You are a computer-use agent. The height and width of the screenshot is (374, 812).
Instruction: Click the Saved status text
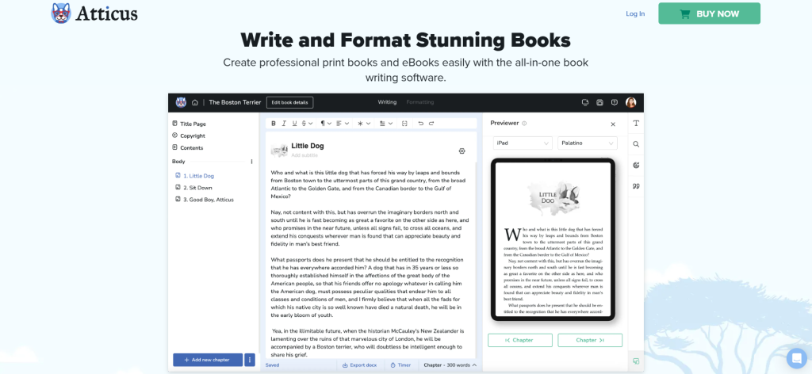tap(273, 365)
